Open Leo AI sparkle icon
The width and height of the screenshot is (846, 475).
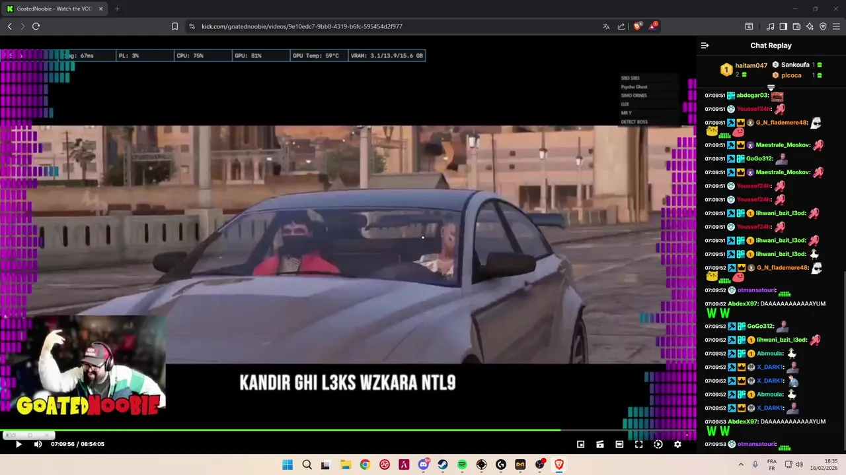tap(810, 26)
